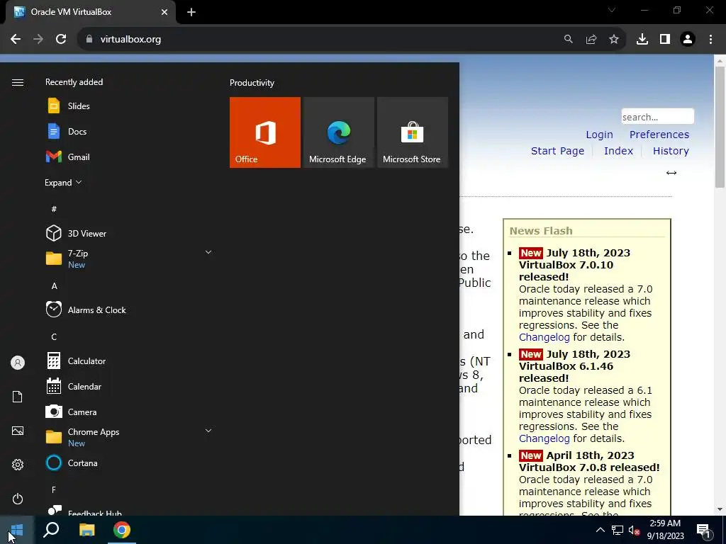
Task: Click the Windows Start button
Action: coord(17,530)
